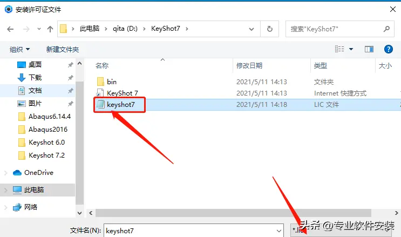Image resolution: width=401 pixels, height=237 pixels.
Task: Refresh the KeyShot7 folder listing
Action: [269, 29]
